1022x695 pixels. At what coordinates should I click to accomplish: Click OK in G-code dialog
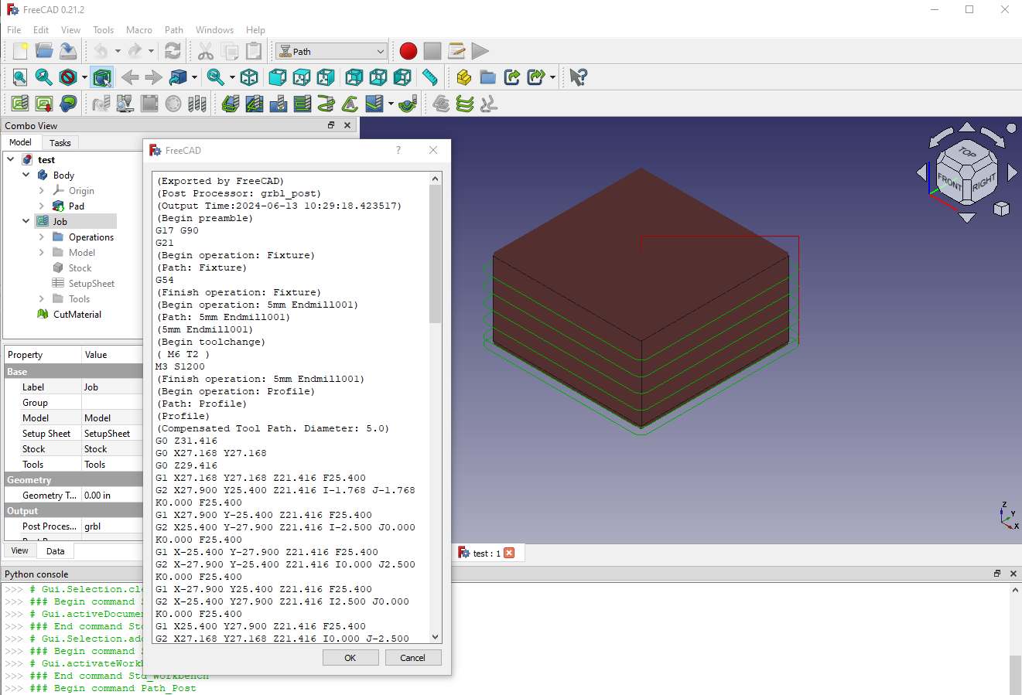350,658
